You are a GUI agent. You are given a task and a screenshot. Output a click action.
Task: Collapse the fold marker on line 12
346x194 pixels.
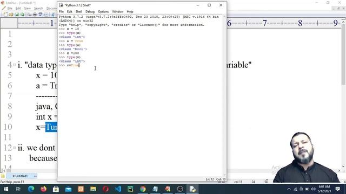tap(15, 148)
